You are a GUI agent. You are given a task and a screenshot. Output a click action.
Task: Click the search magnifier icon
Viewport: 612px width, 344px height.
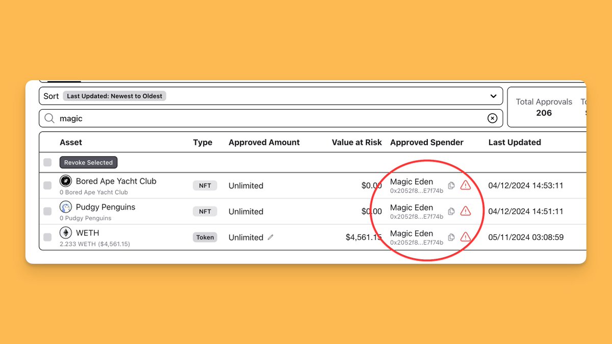[49, 118]
